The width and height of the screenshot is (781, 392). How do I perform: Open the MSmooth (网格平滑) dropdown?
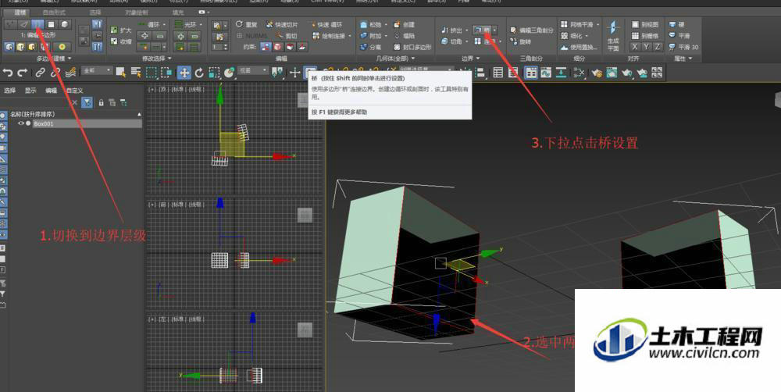597,24
